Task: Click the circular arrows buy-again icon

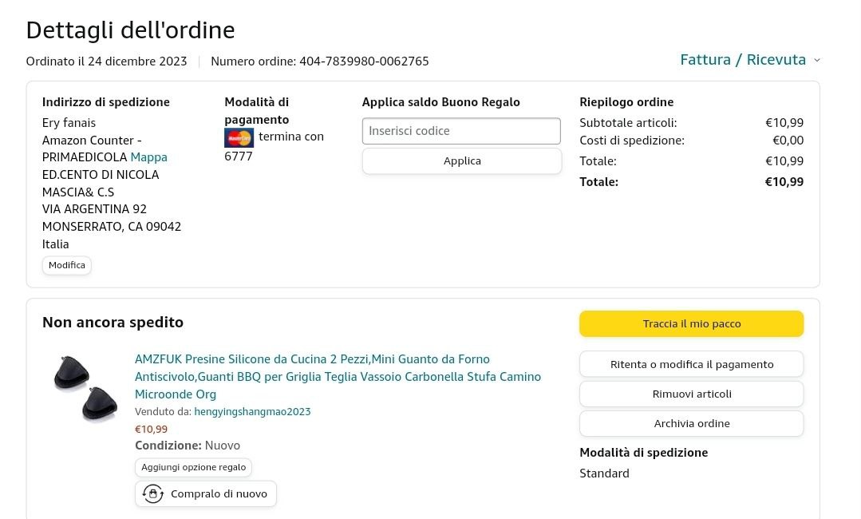Action: tap(152, 493)
